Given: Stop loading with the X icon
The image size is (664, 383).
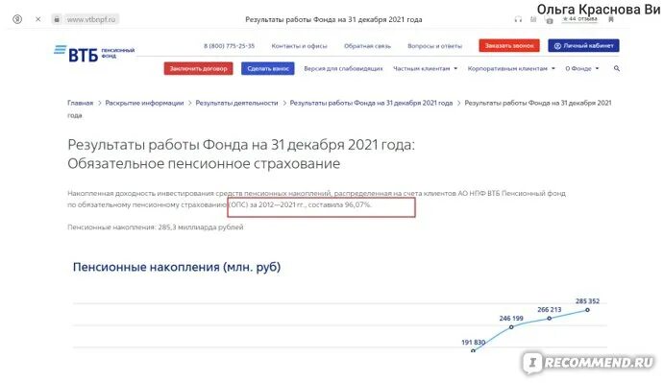Looking at the screenshot, I should coord(38,19).
